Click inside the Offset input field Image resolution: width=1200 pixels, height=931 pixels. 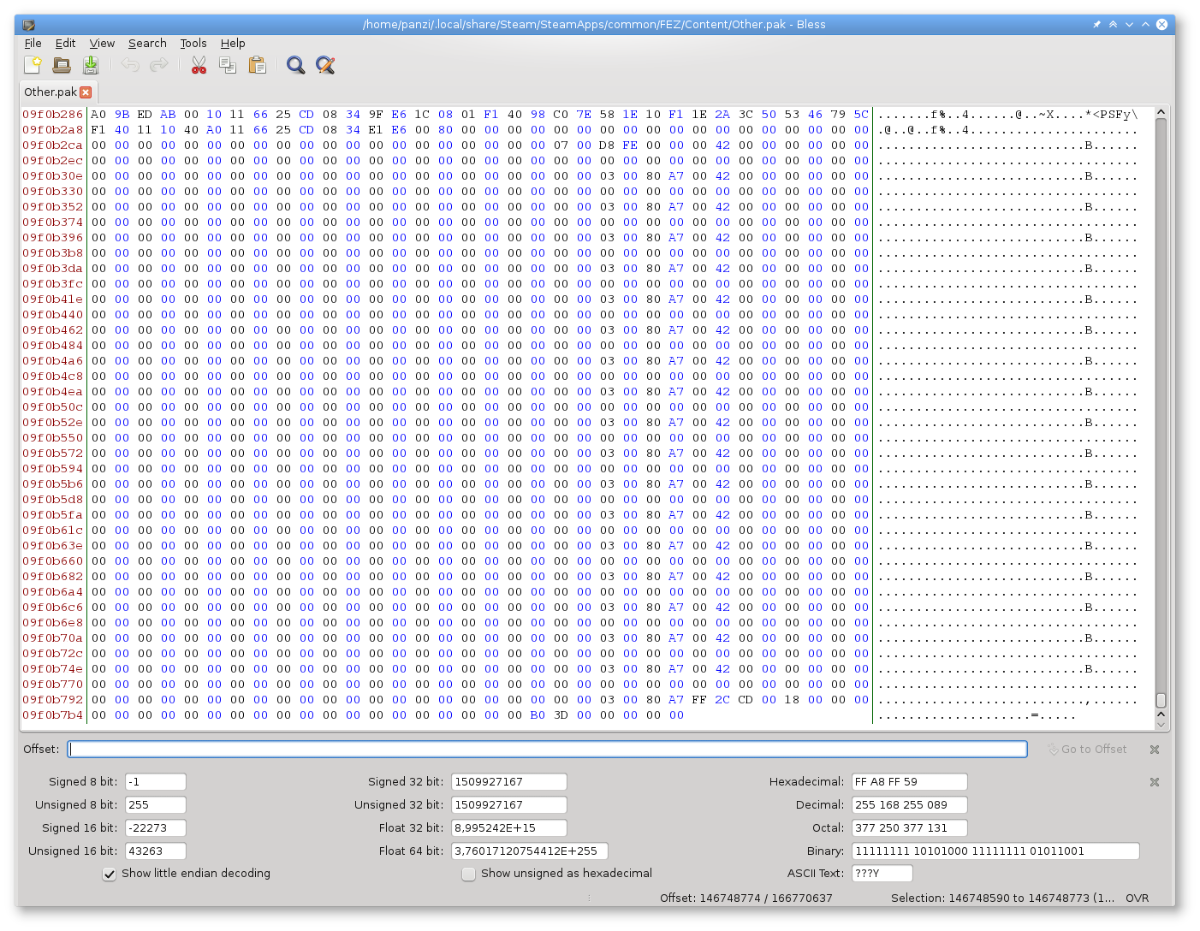pyautogui.click(x=548, y=749)
